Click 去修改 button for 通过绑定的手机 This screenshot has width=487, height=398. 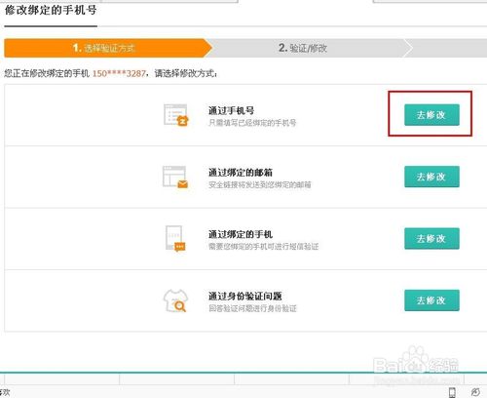click(x=431, y=238)
